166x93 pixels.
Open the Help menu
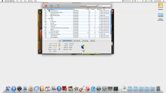pyautogui.click(x=36, y=1)
